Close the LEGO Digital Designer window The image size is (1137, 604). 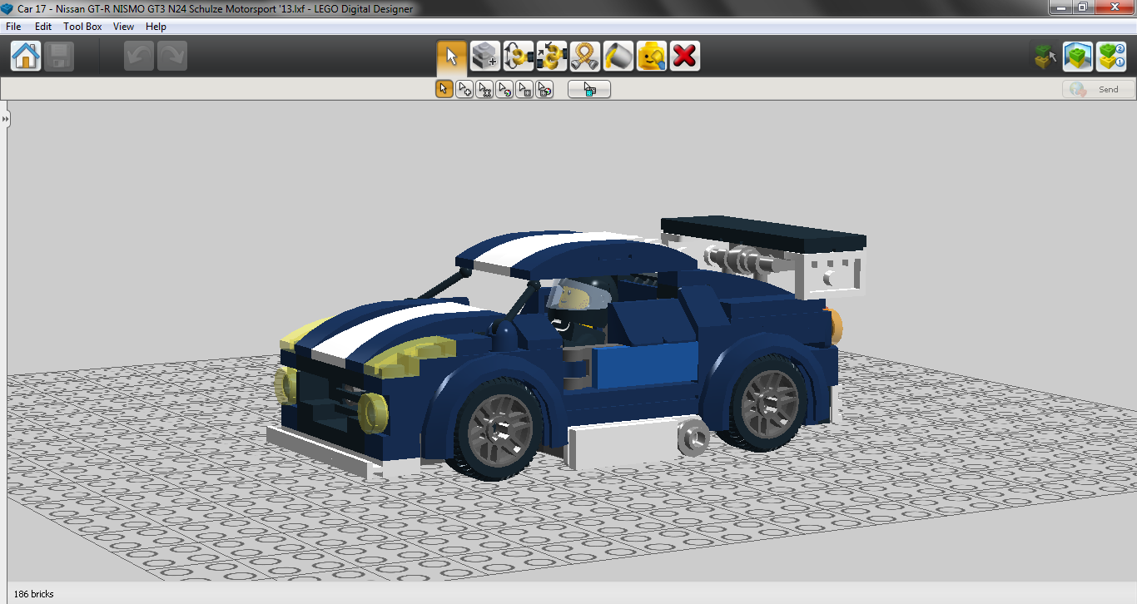1114,7
